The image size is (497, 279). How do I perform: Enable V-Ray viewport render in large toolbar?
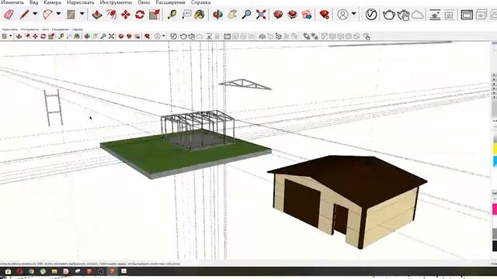pos(435,15)
